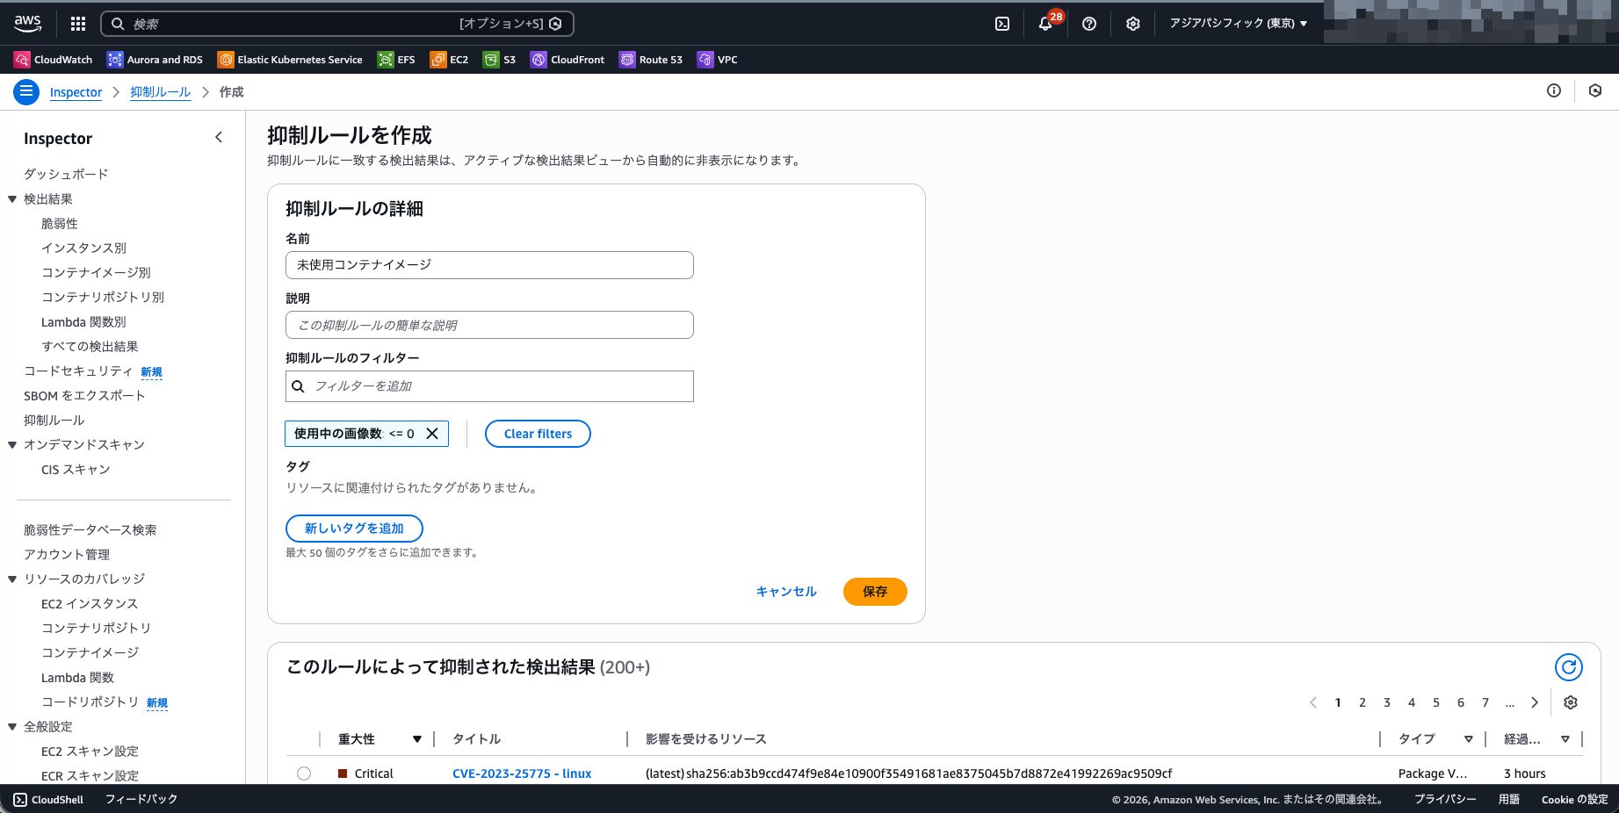Click the 新しいタグを追加 button
1619x813 pixels.
point(354,529)
